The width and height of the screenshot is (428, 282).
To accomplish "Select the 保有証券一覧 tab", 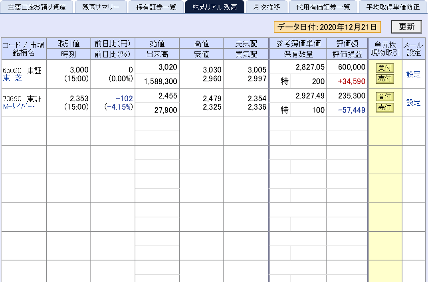I will (156, 6).
